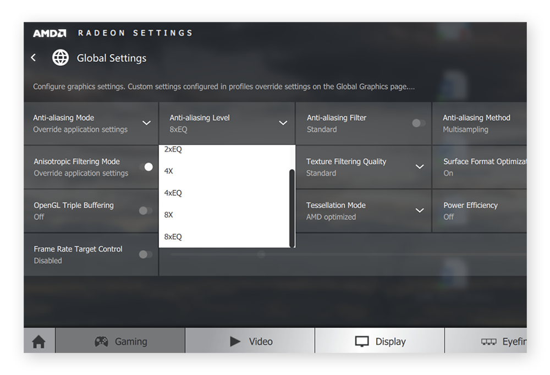
Task: Switch to the Gaming tab
Action: (120, 340)
